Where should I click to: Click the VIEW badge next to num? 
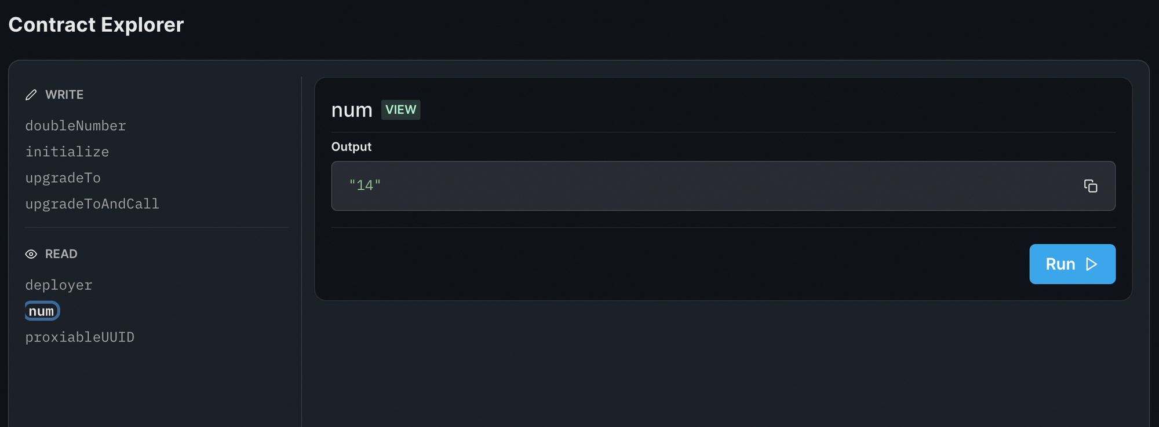(400, 110)
